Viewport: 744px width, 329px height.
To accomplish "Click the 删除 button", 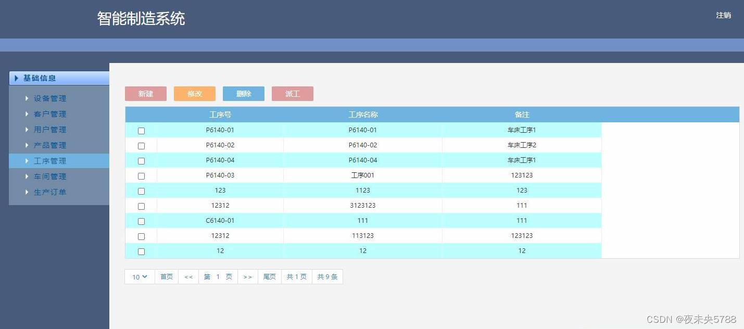I will [x=243, y=94].
